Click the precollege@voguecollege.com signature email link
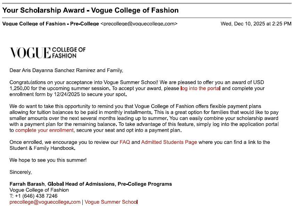This screenshot has height=213, width=295. tap(45, 202)
